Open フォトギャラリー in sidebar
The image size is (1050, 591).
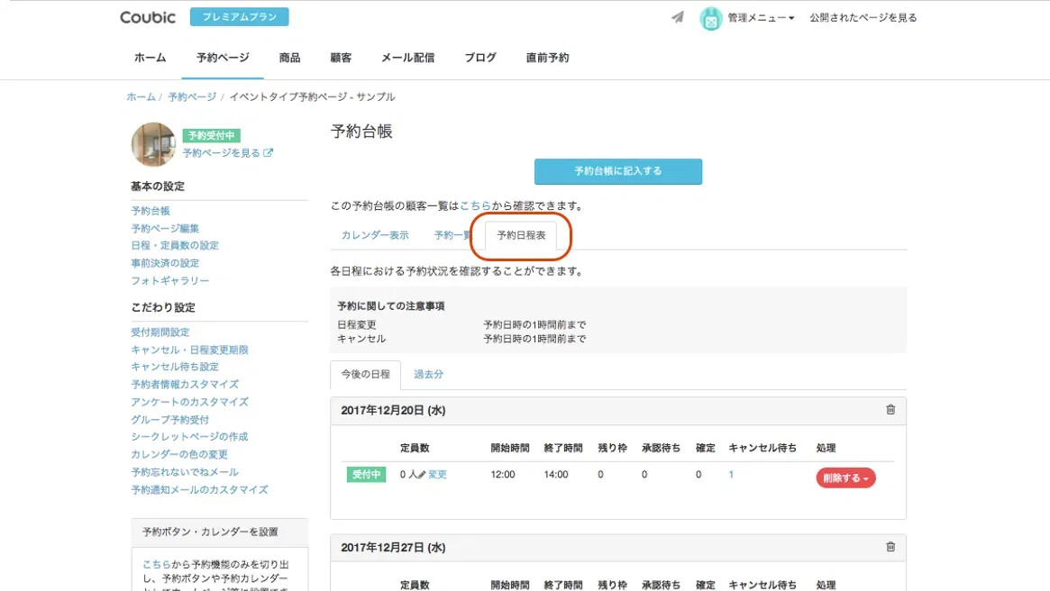[170, 281]
